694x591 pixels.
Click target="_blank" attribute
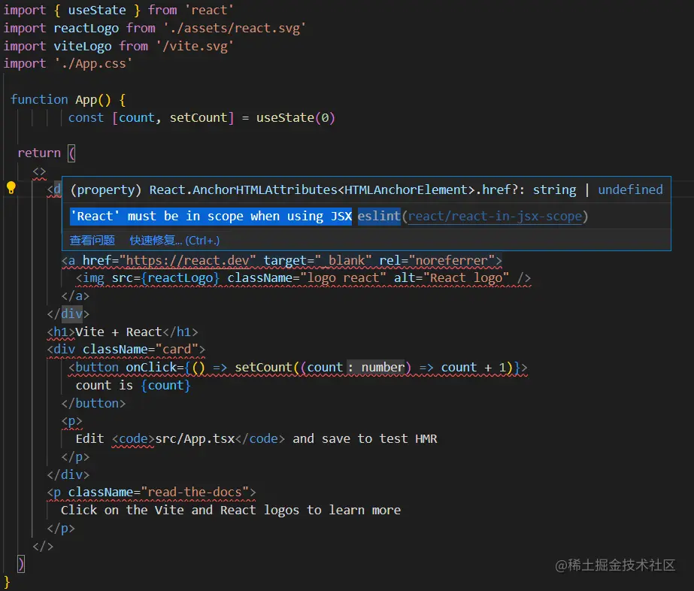click(x=317, y=260)
